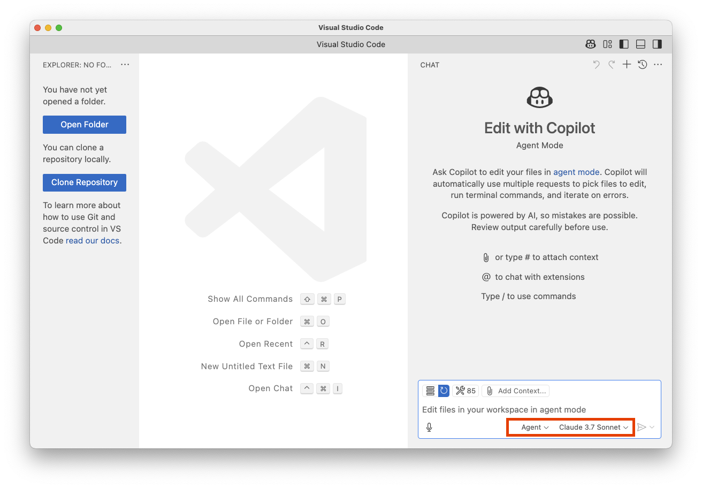Open the tools picker showing 85
The height and width of the screenshot is (488, 702).
[x=466, y=391]
